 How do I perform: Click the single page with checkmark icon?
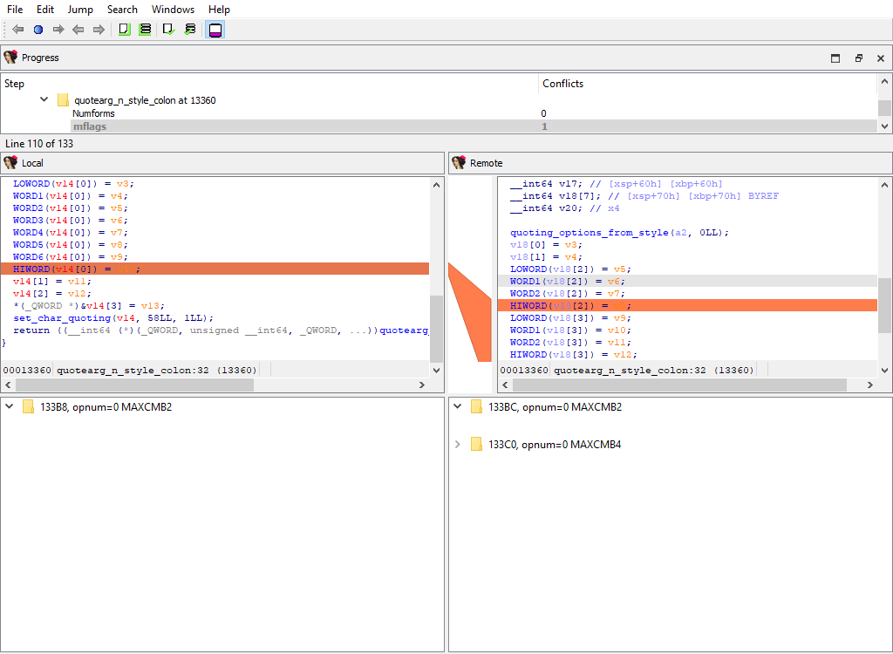point(168,30)
